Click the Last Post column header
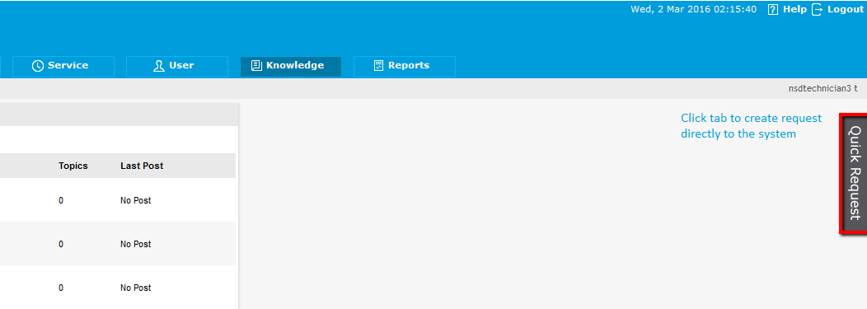The width and height of the screenshot is (867, 309). click(142, 166)
